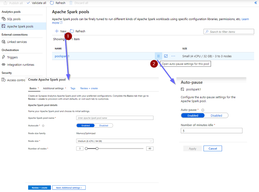
Task: Click the Apply button in Auto-pause
Action: click(x=192, y=148)
